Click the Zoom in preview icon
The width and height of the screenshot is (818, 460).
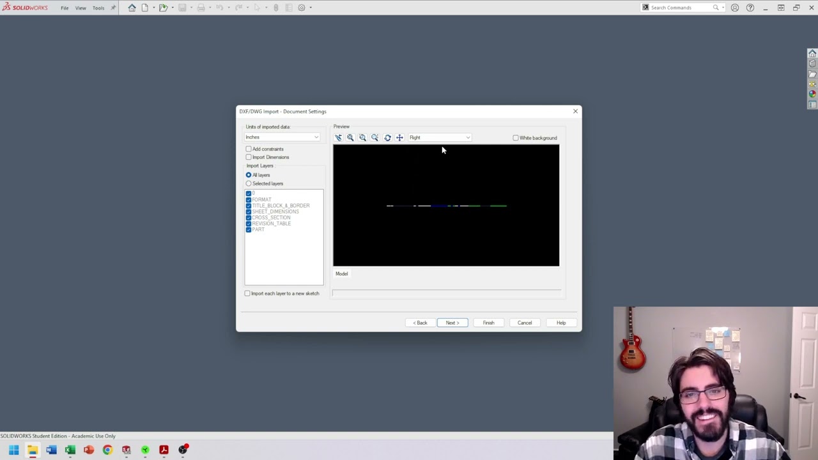[350, 137]
